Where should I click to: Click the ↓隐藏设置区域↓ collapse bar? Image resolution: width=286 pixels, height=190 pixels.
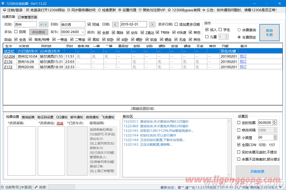143,108
